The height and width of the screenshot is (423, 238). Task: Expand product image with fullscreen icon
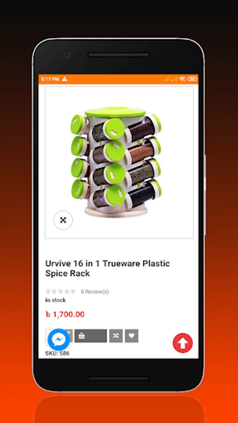63,220
